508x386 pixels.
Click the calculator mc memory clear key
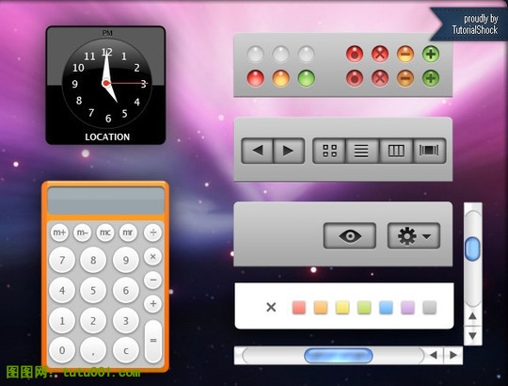click(105, 233)
